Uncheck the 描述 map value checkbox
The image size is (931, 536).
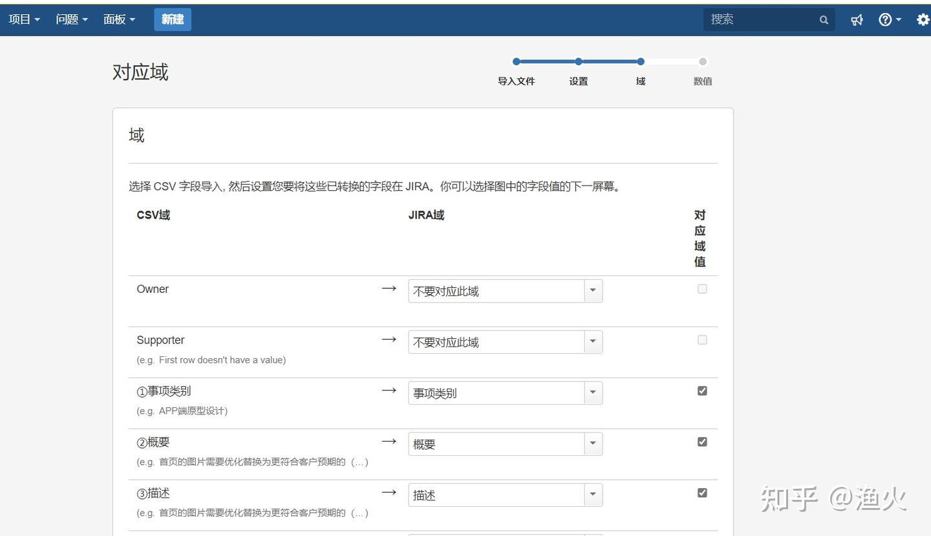pyautogui.click(x=702, y=493)
